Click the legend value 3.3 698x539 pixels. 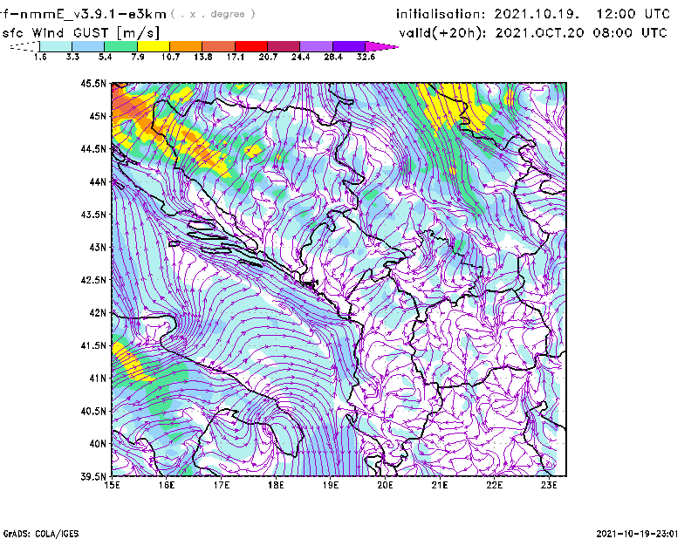point(72,57)
